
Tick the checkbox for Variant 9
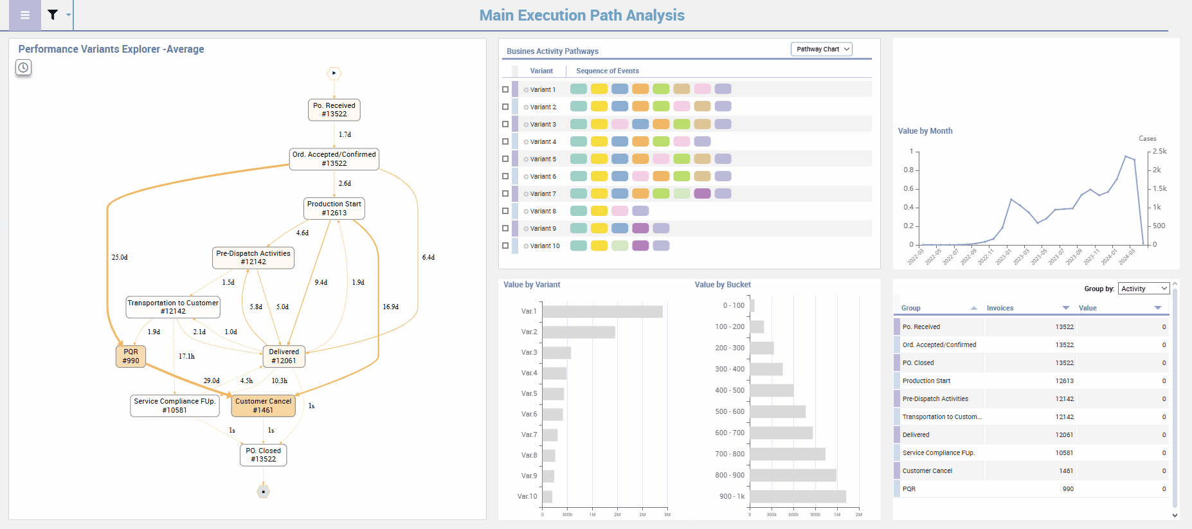coord(505,228)
